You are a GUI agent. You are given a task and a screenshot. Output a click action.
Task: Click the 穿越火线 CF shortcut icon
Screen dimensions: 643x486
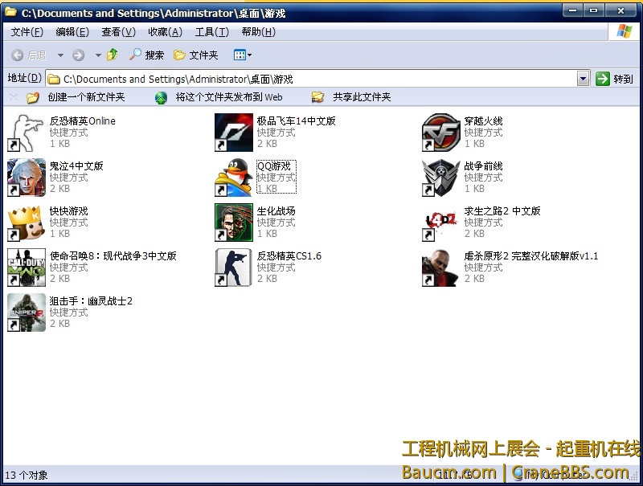tap(441, 133)
